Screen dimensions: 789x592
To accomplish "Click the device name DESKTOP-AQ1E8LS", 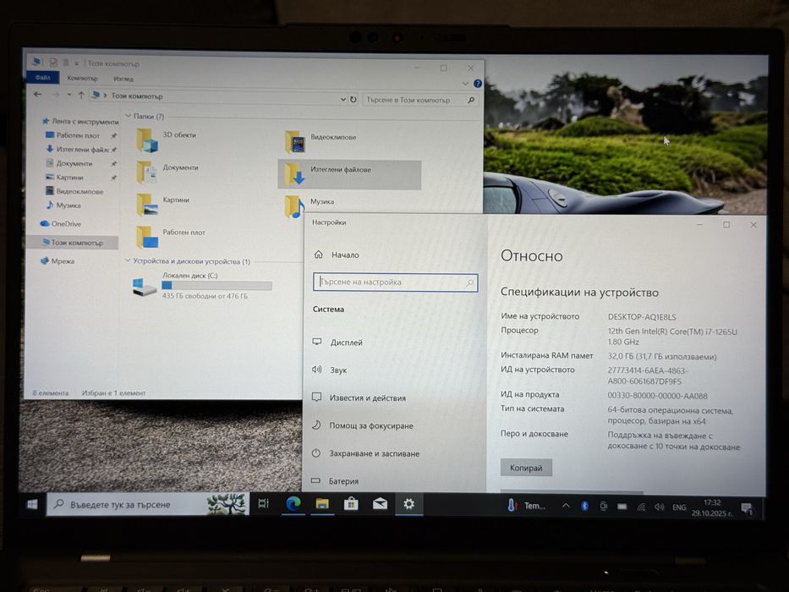I will pos(642,316).
